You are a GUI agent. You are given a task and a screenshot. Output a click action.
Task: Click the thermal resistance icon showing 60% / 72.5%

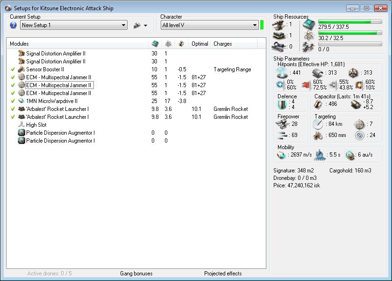pos(306,85)
